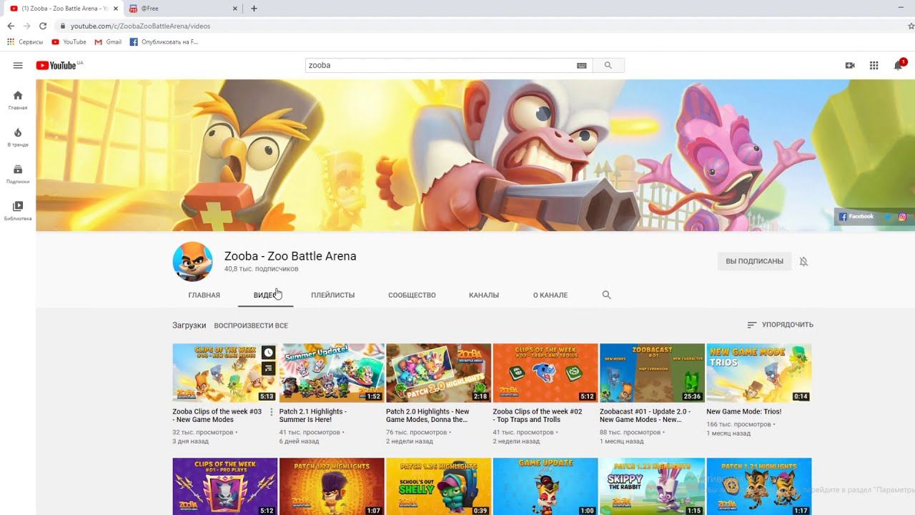915x515 pixels.
Task: Click the Zooba channel avatar
Action: click(193, 262)
